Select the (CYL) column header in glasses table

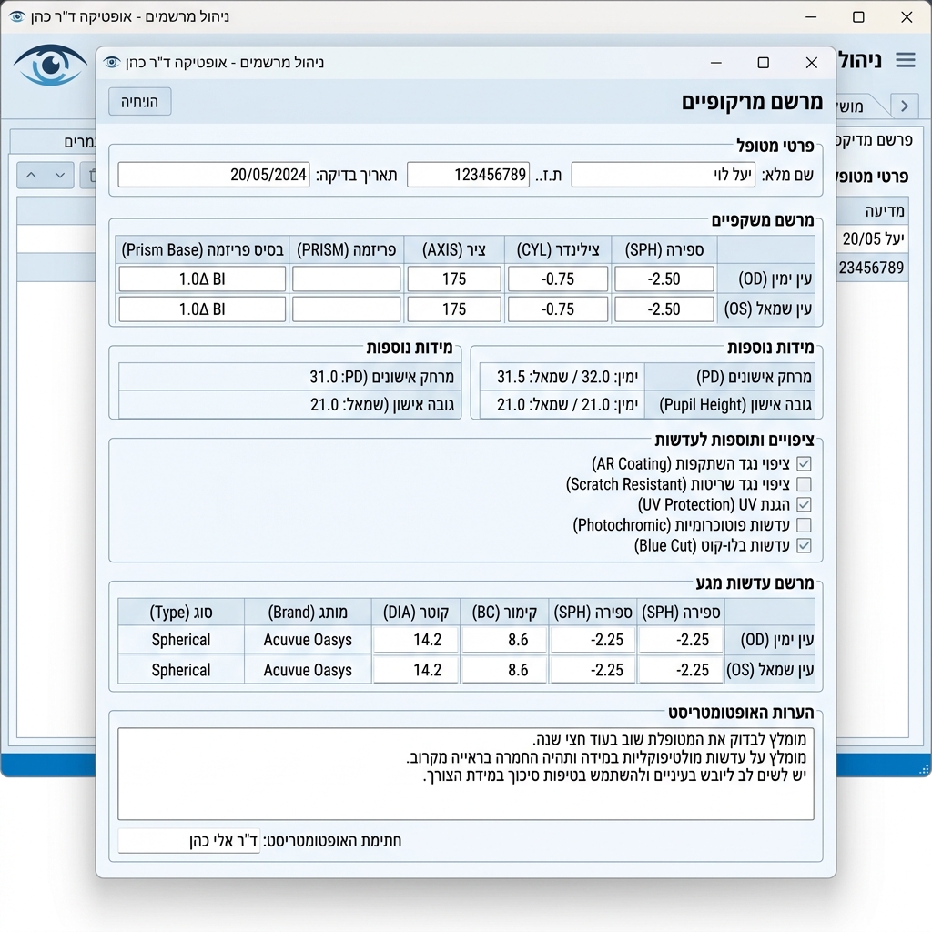pos(558,249)
